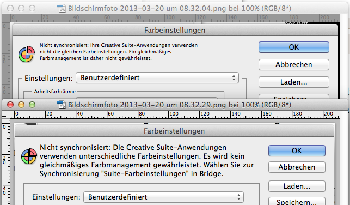Open the lower Einstellungen Benutzerdefiniert dropdown
This screenshot has height=205, width=350.
tap(163, 197)
